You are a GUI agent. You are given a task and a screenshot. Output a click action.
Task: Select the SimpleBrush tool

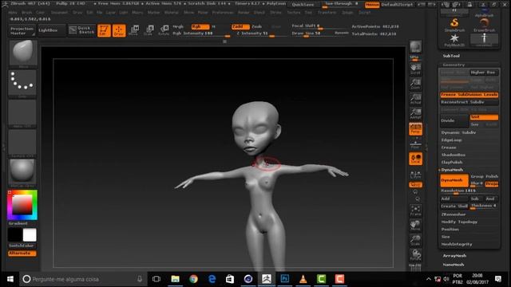coord(454,25)
